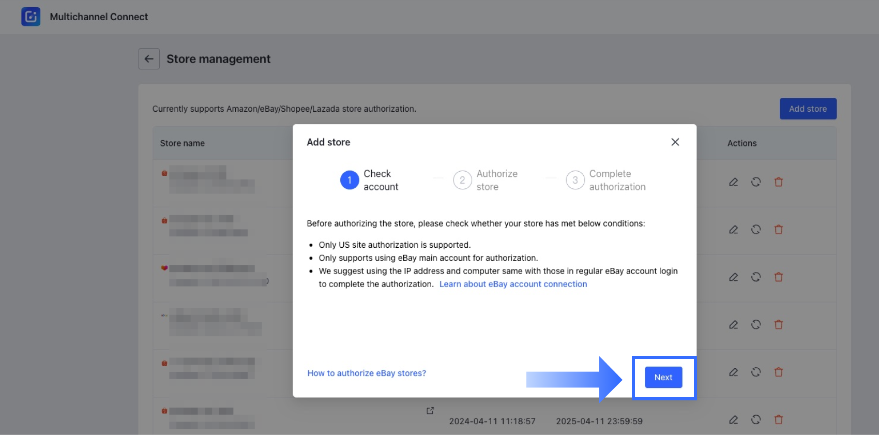Image resolution: width=879 pixels, height=435 pixels.
Task: Open the external link icon in last row
Action: coord(430,411)
